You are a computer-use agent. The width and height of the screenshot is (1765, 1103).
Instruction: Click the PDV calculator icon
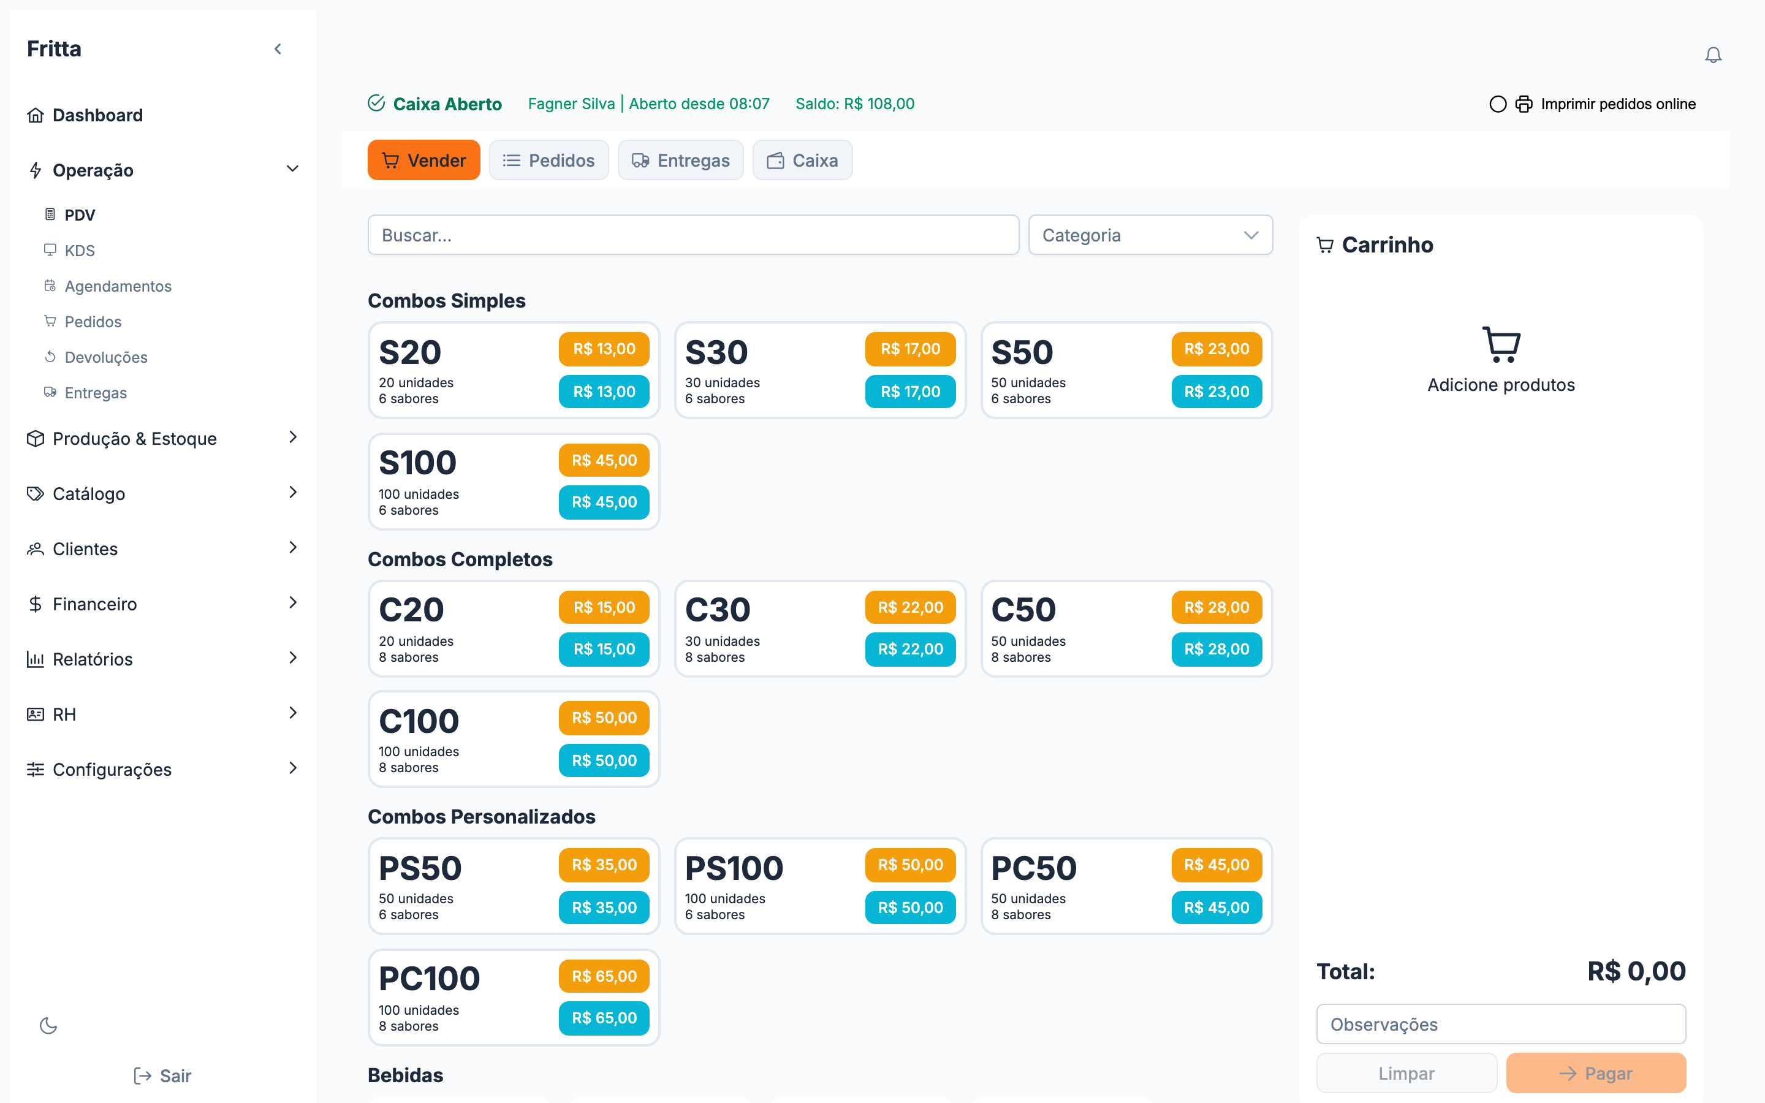[x=50, y=214]
